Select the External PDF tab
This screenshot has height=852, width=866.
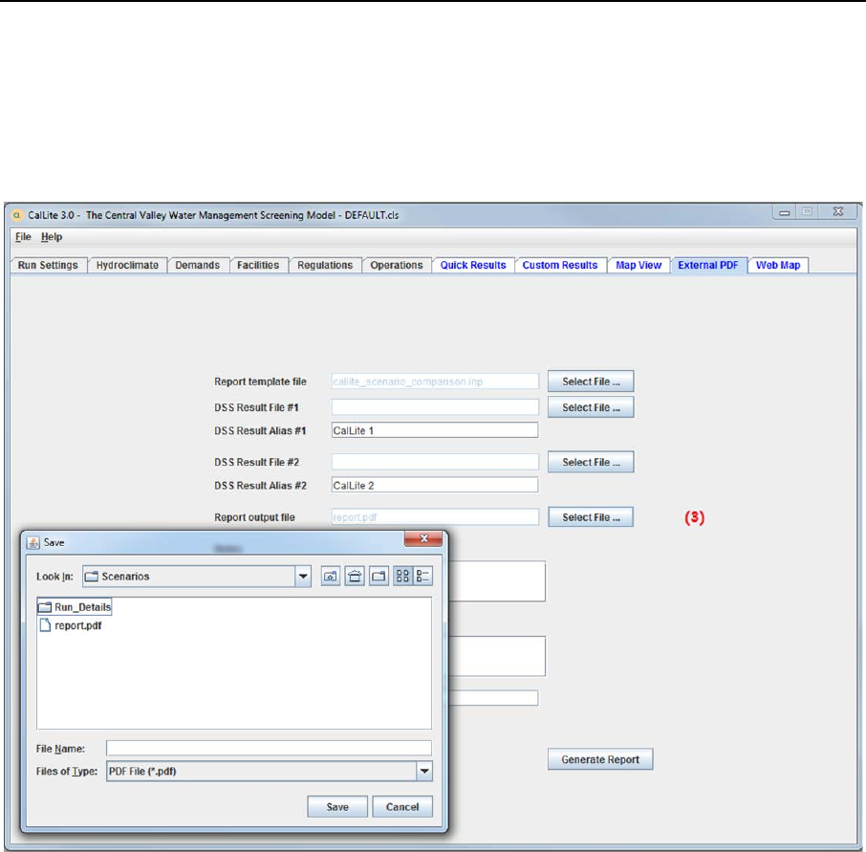(708, 265)
